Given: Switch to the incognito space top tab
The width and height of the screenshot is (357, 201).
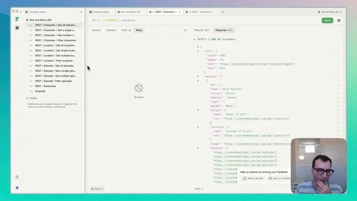Looking at the screenshot, I should click(99, 12).
